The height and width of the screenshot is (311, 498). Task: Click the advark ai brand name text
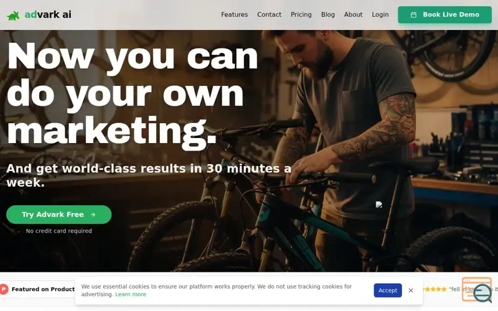coord(48,14)
